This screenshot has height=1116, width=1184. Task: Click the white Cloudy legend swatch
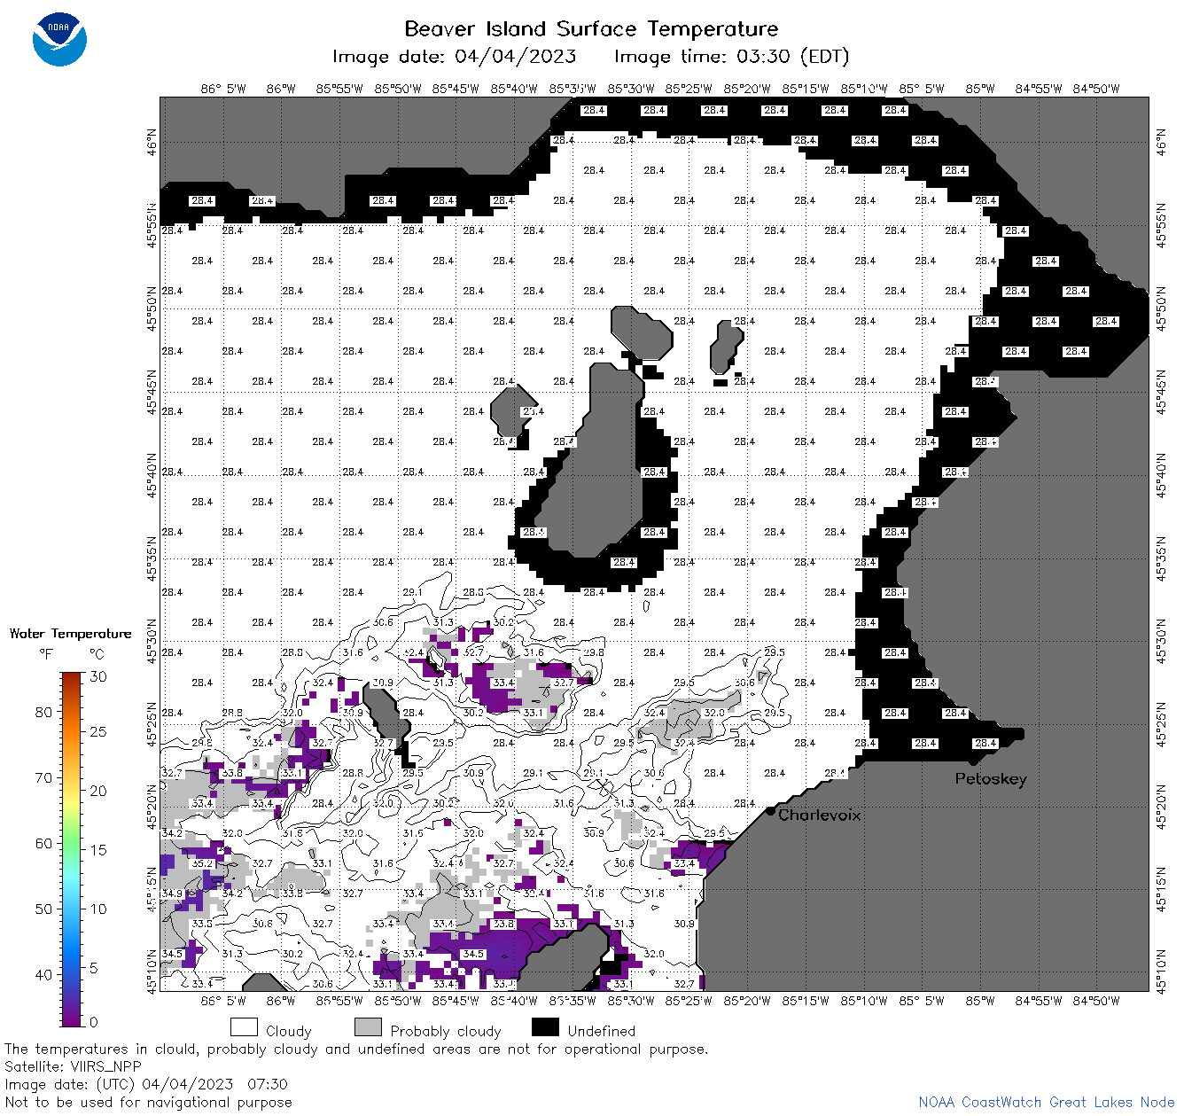(x=244, y=1027)
